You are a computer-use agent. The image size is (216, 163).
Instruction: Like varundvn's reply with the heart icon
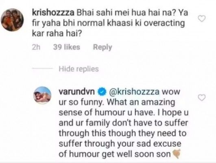pos(202,97)
